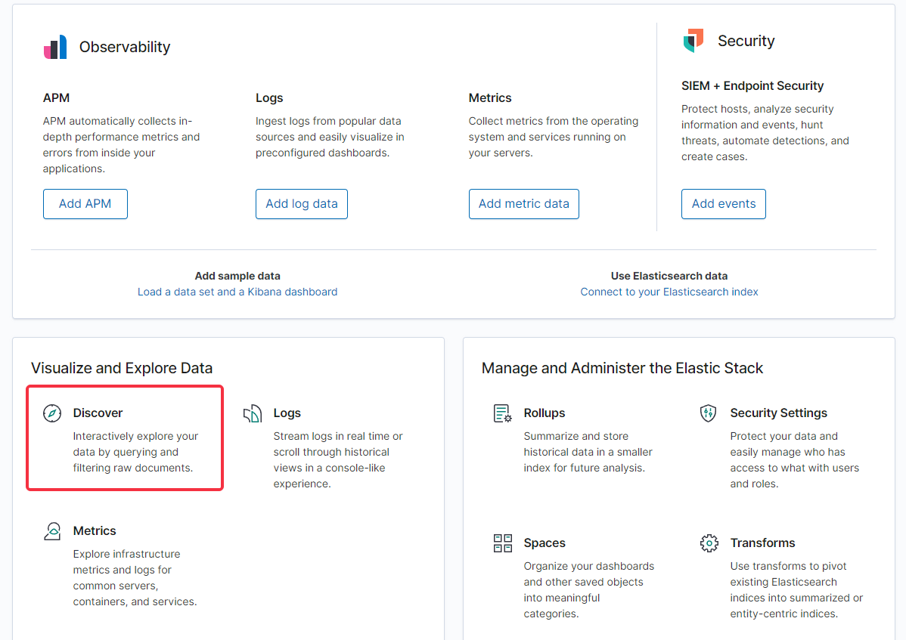The width and height of the screenshot is (906, 640).
Task: Click the 'Organize your dashboards' description
Action: [x=589, y=590]
